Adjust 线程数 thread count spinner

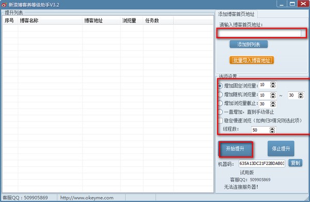tap(272, 130)
